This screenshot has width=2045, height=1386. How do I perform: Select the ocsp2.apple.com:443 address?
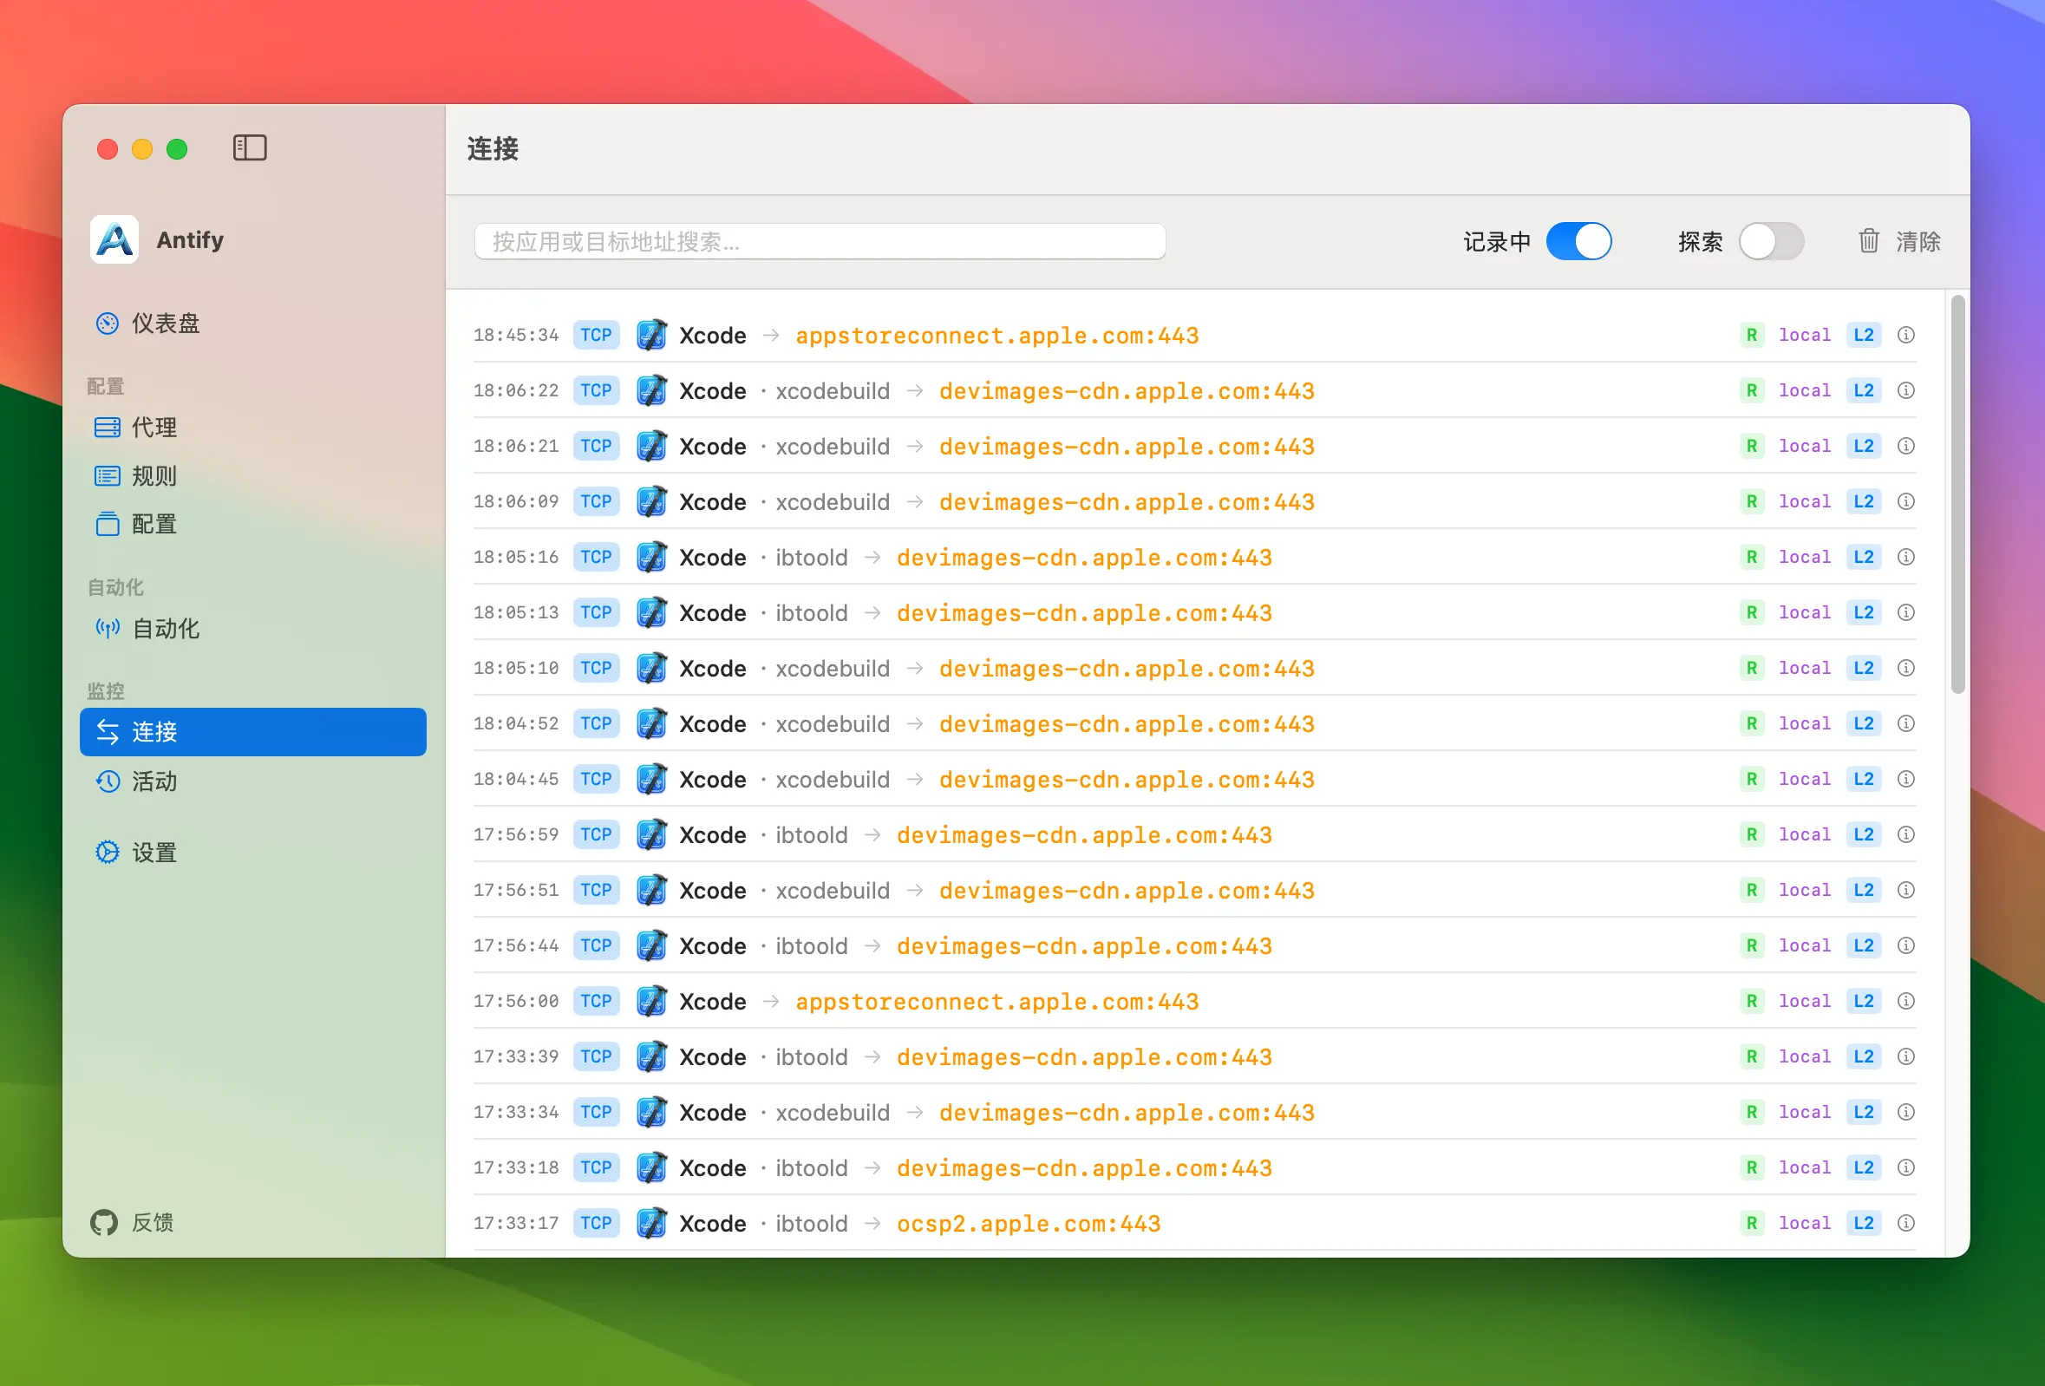(x=1029, y=1223)
